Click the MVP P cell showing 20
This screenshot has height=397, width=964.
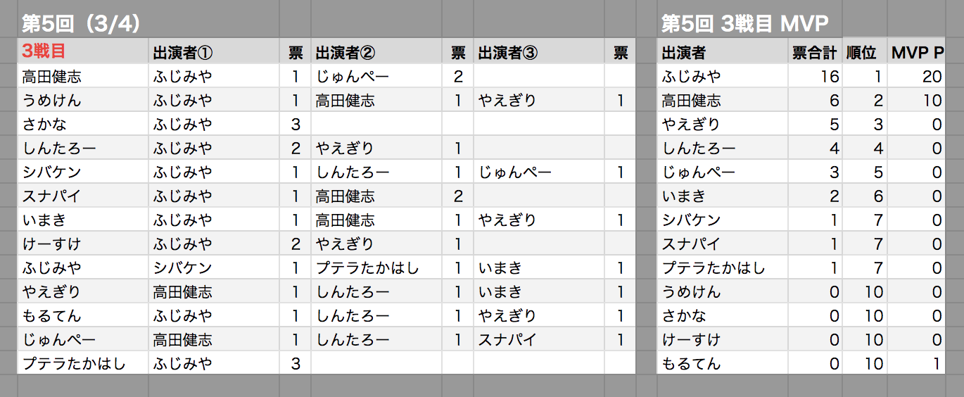916,76
